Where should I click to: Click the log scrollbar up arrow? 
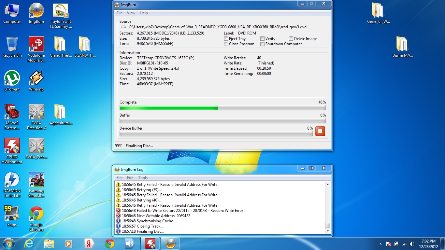pos(328,184)
